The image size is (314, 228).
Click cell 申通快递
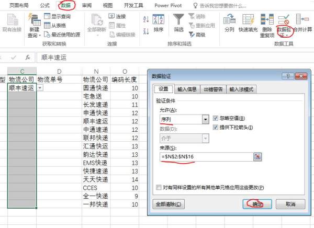(x=96, y=113)
